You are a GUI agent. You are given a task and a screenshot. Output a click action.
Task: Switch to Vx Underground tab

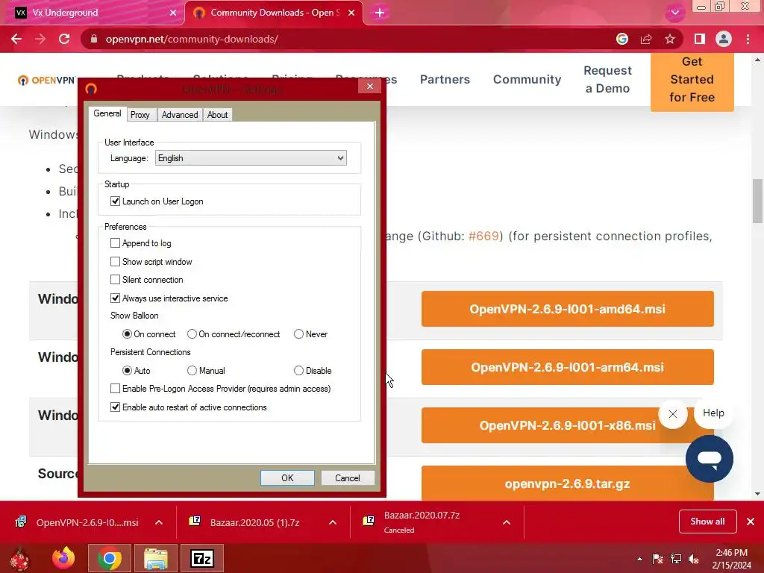click(93, 13)
